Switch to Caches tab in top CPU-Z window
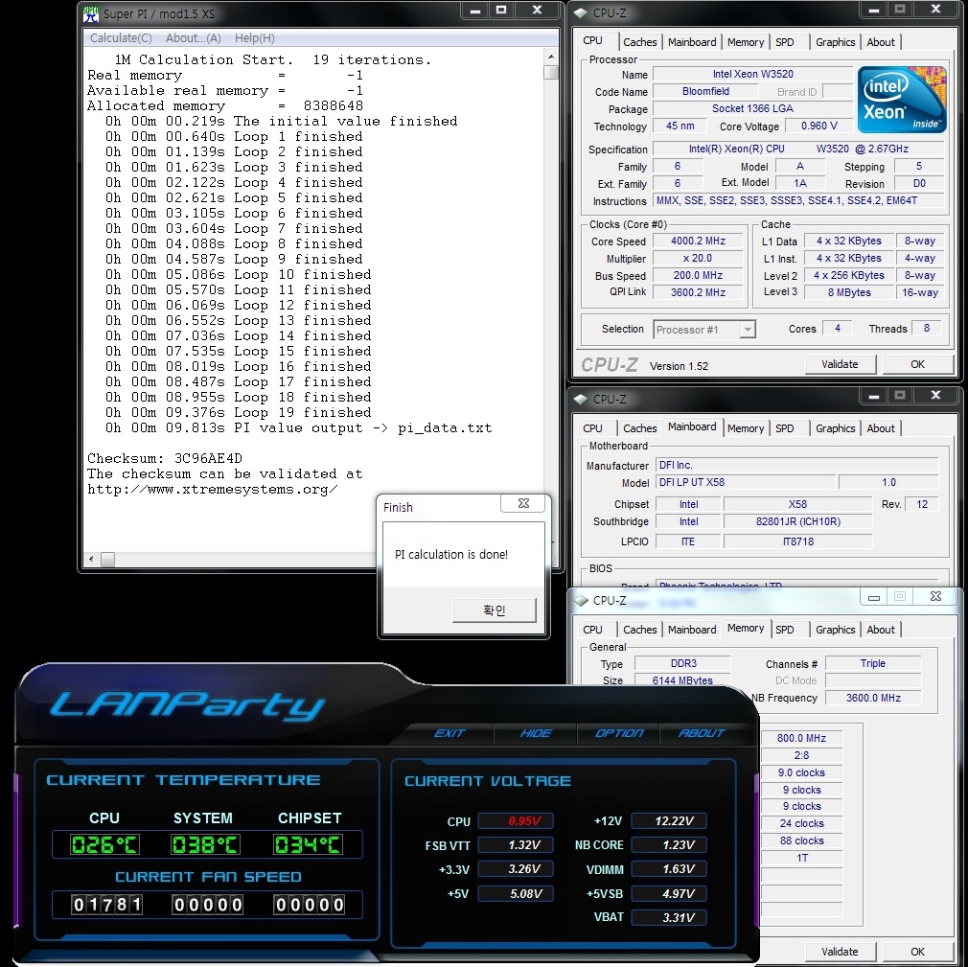This screenshot has width=968, height=967. pos(639,42)
